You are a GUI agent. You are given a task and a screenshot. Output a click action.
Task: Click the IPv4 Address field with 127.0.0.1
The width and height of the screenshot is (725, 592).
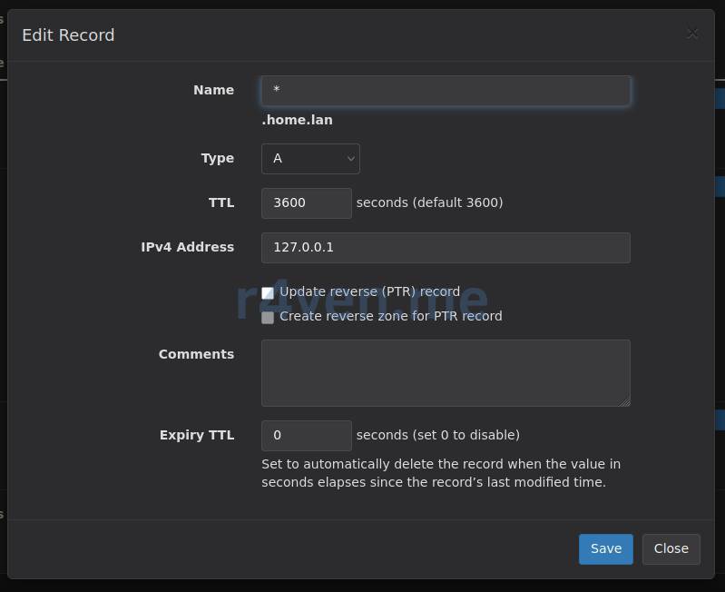445,248
